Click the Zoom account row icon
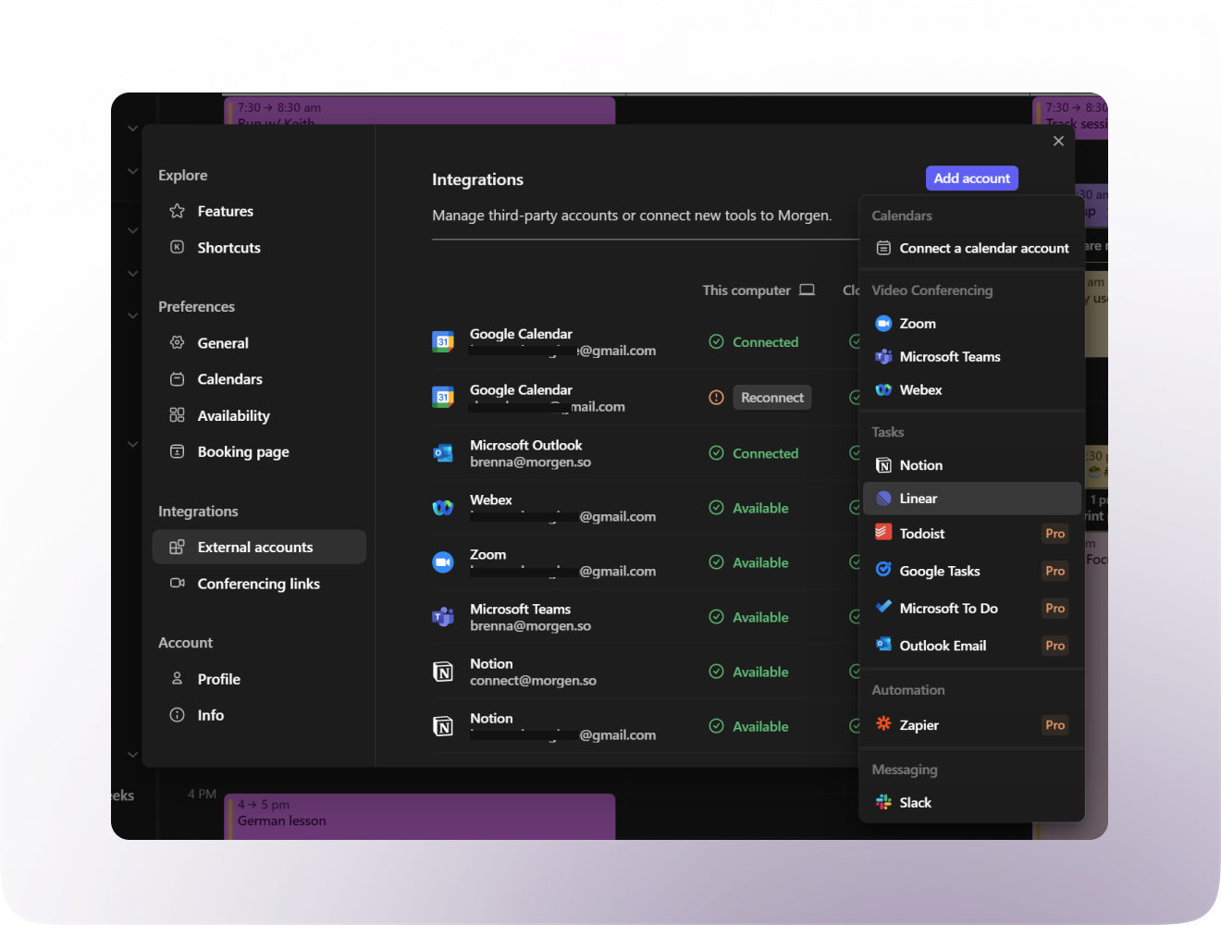This screenshot has height=925, width=1221. (x=443, y=562)
